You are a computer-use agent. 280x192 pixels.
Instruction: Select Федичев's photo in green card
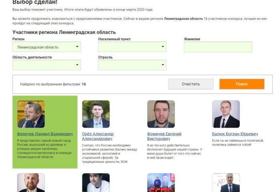[x=31, y=114]
